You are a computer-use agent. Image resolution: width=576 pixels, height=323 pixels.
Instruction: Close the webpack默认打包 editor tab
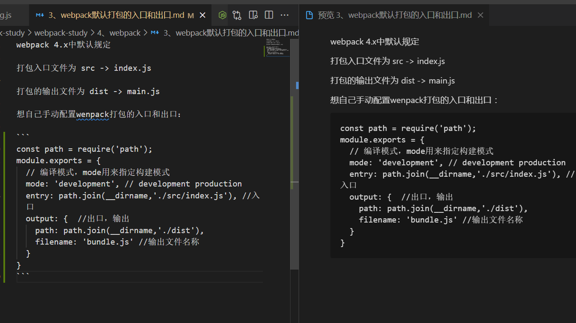tap(202, 14)
